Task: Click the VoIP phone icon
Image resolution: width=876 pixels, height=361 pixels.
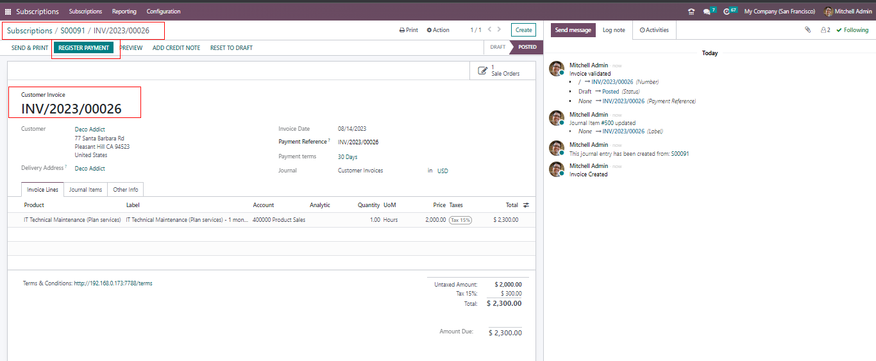Action: (x=691, y=12)
